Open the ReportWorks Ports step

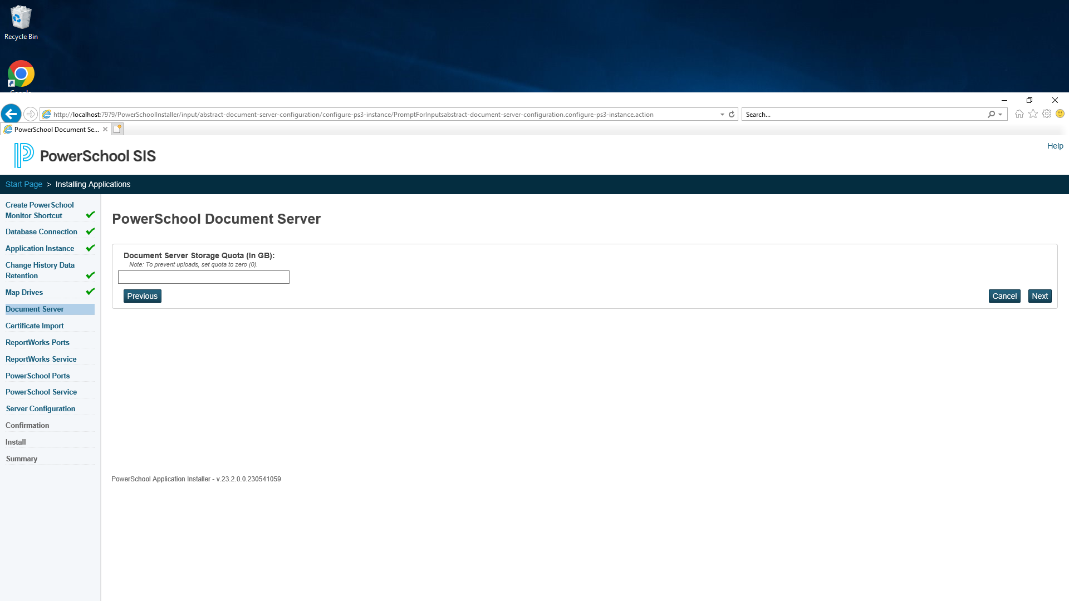(37, 342)
